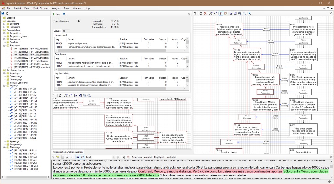The height and width of the screenshot is (184, 334).
Task: Click the horizontal scrollbar of the Unsupported list
Action: [x=120, y=50]
